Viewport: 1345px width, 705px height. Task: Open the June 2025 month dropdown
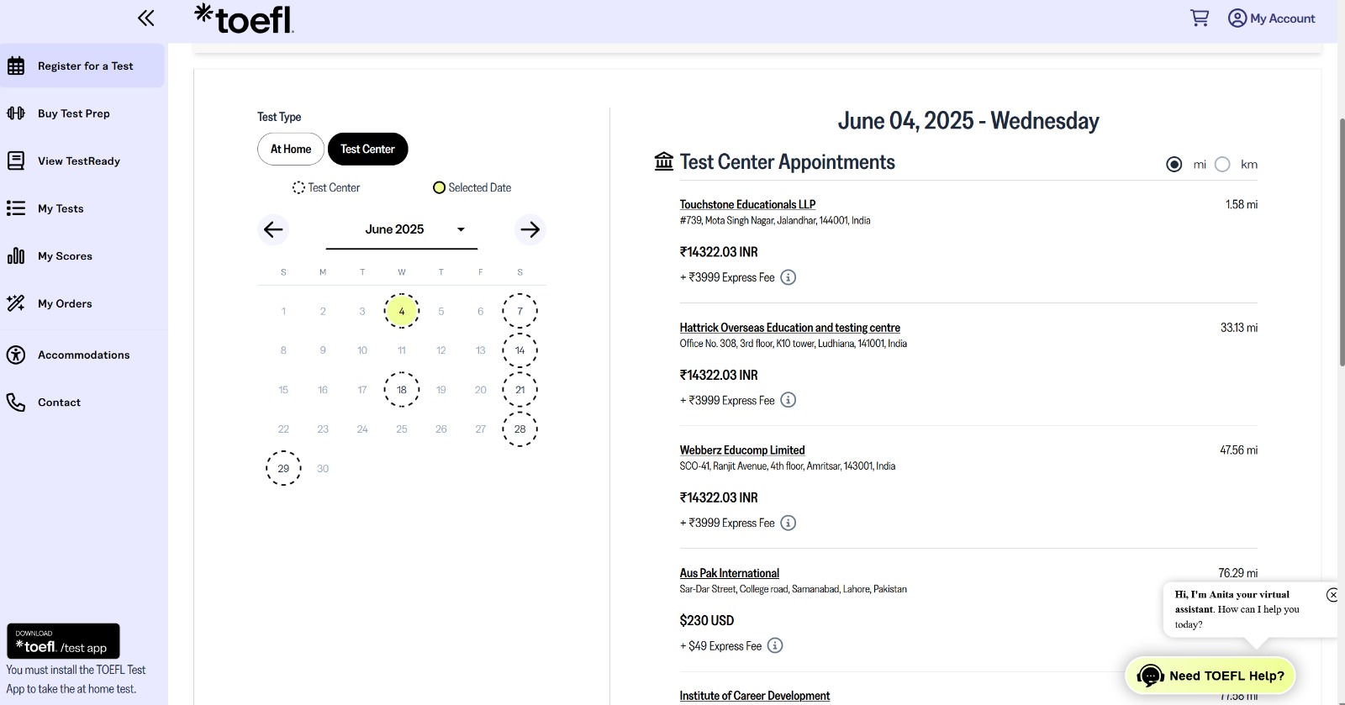point(402,230)
